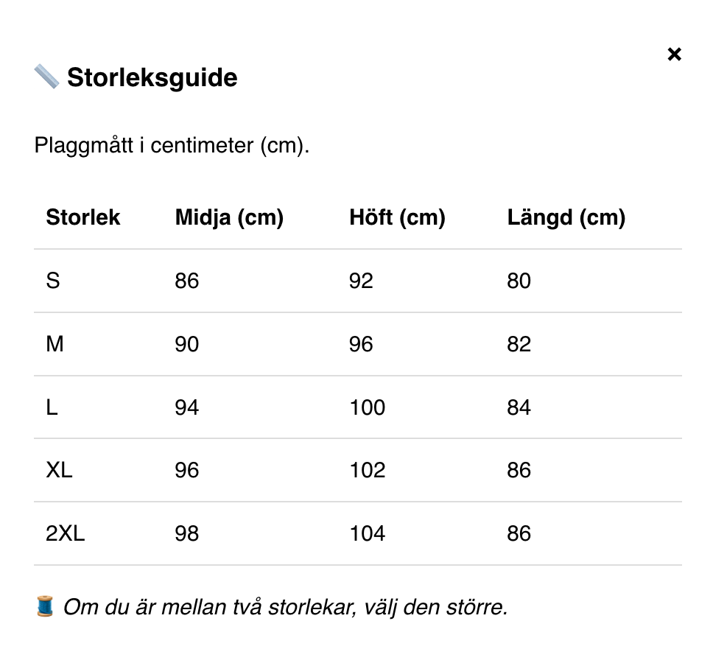Close the size guide dialog
This screenshot has height=663, width=713.
[x=674, y=54]
